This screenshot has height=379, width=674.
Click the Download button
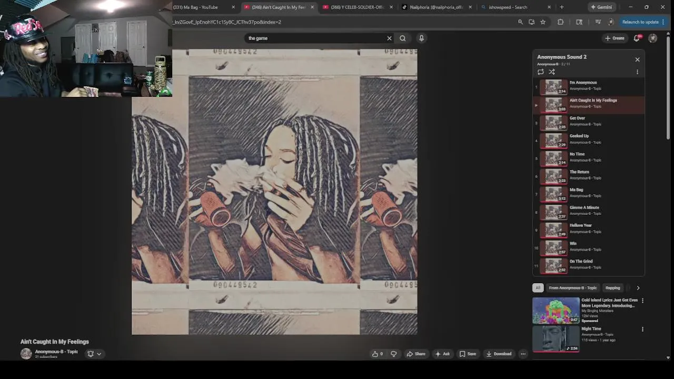(499, 354)
